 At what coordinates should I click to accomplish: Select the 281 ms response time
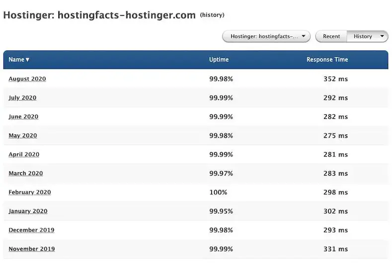pyautogui.click(x=335, y=155)
